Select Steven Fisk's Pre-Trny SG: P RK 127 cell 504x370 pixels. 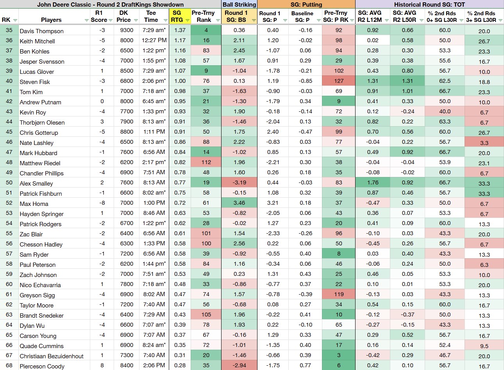click(339, 81)
